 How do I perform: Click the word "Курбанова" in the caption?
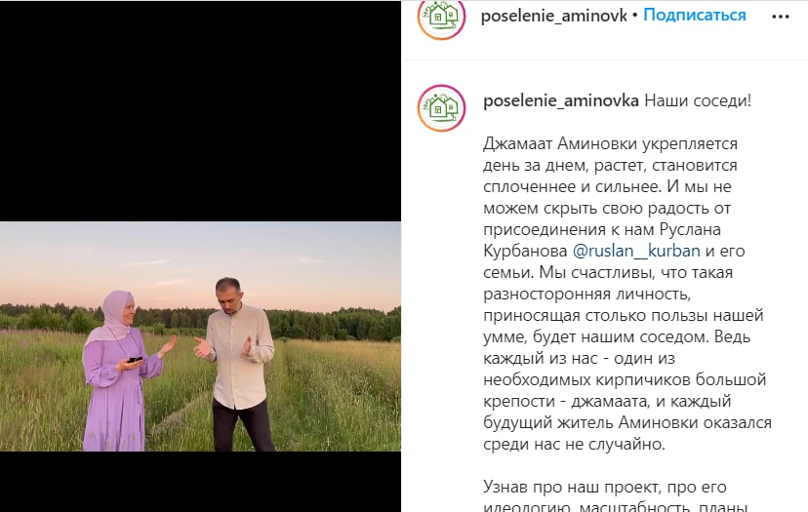click(x=525, y=251)
